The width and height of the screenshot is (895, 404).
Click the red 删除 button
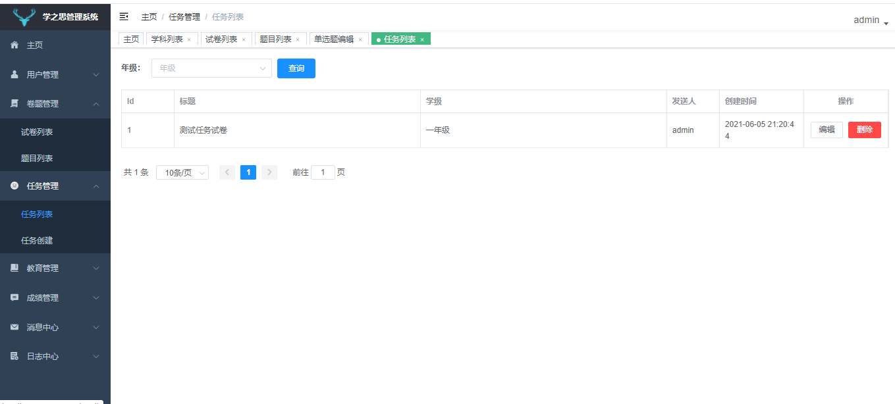865,130
